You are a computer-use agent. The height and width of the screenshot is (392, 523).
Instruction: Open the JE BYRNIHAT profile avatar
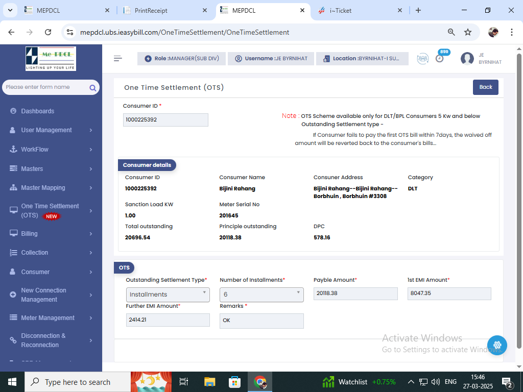[x=467, y=59]
